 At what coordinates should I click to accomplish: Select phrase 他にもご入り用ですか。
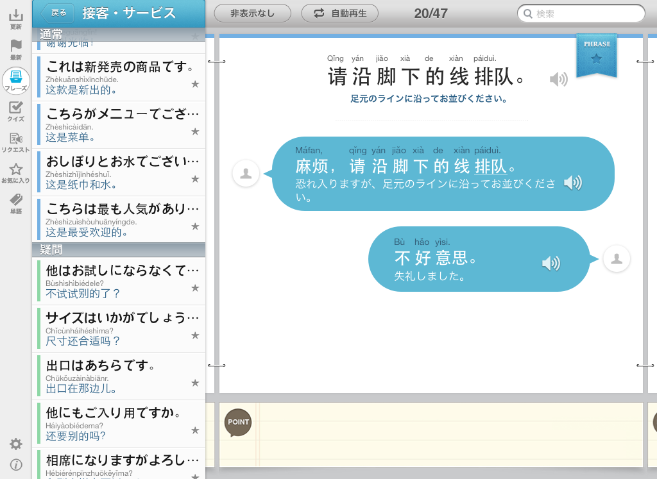[119, 423]
